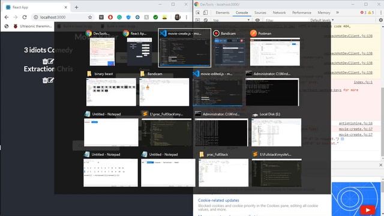The image size is (384, 216).
Task: Open the Ultrasonic theremin bookmark
Action: [32, 26]
